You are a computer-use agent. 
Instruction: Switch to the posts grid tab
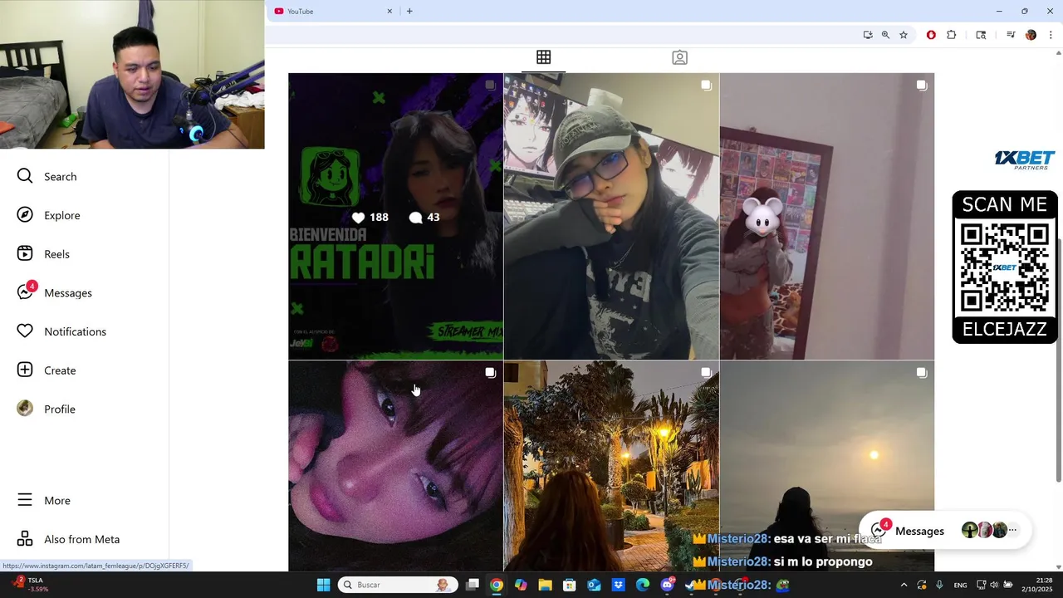click(543, 57)
